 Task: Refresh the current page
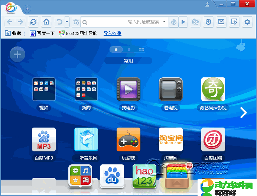point(33,22)
